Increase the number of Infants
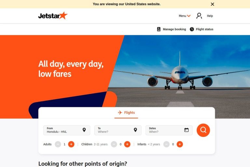Image resolution: width=250 pixels, height=167 pixels. coord(180,144)
